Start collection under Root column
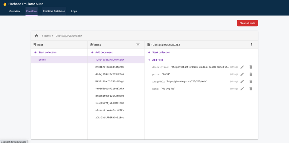This screenshot has width=289, height=143. (x=47, y=53)
